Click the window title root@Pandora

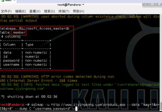pos(71,5)
